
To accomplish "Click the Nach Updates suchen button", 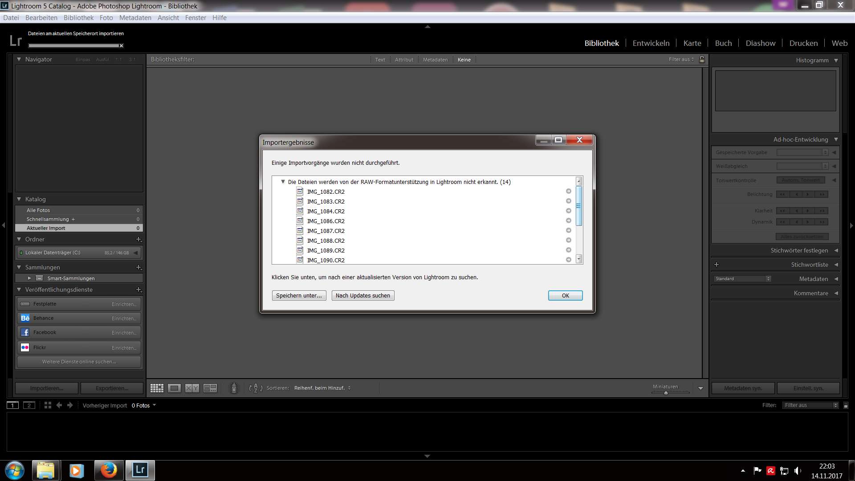I will (362, 295).
